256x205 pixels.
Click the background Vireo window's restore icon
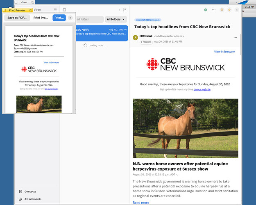point(32,2)
